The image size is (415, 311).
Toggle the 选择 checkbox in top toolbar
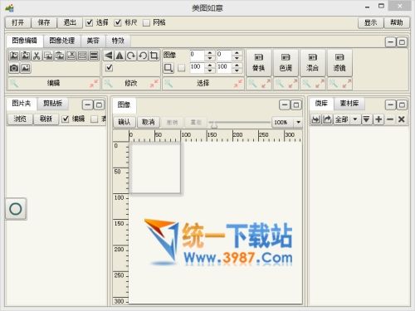coord(89,22)
